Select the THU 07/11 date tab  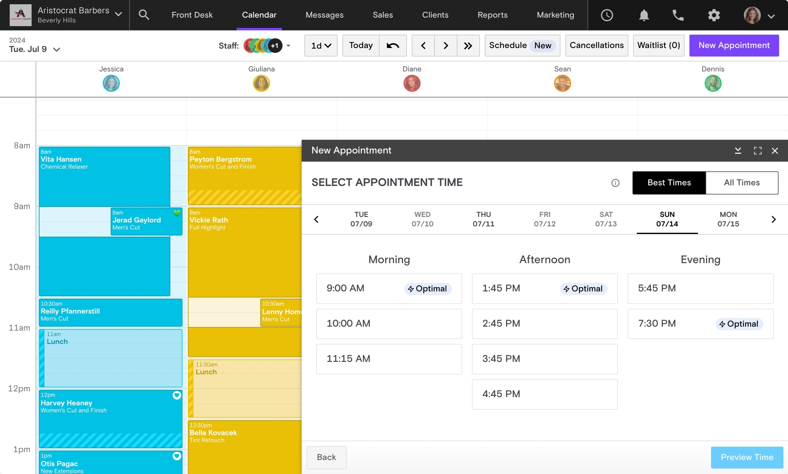pos(483,219)
